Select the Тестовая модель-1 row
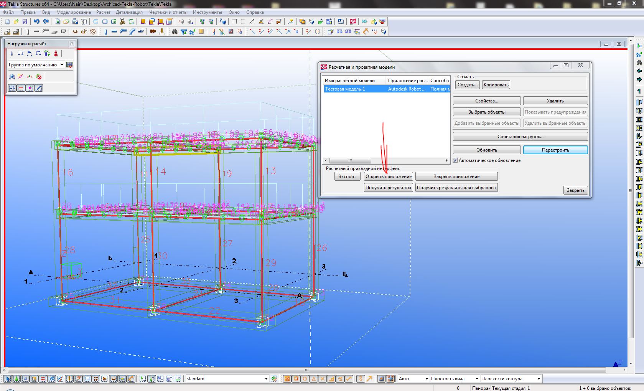 tap(345, 89)
